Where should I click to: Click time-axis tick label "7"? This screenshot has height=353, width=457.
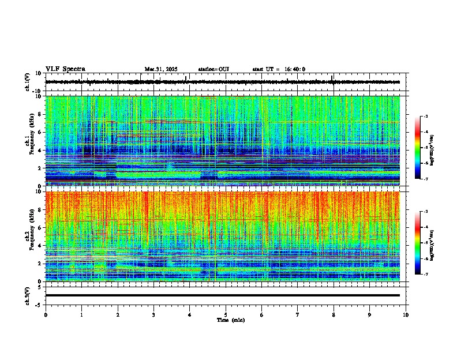(x=298, y=315)
